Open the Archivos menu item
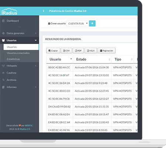 [11, 80]
